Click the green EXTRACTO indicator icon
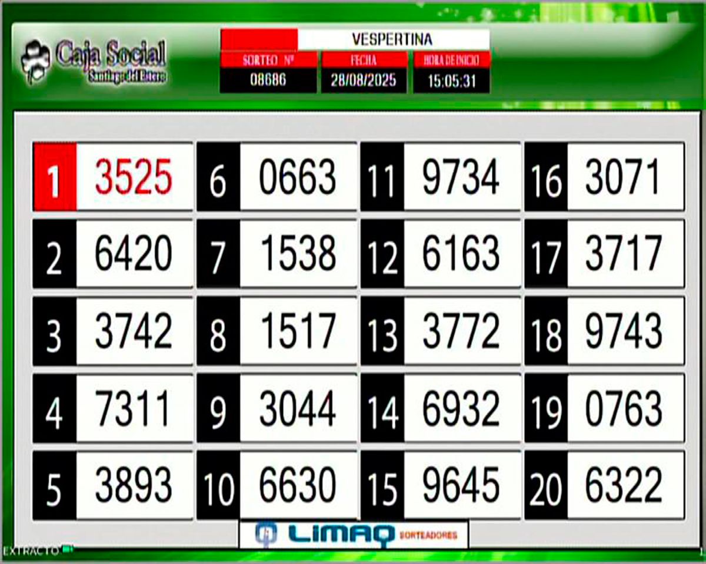This screenshot has height=564, width=706. 68,549
